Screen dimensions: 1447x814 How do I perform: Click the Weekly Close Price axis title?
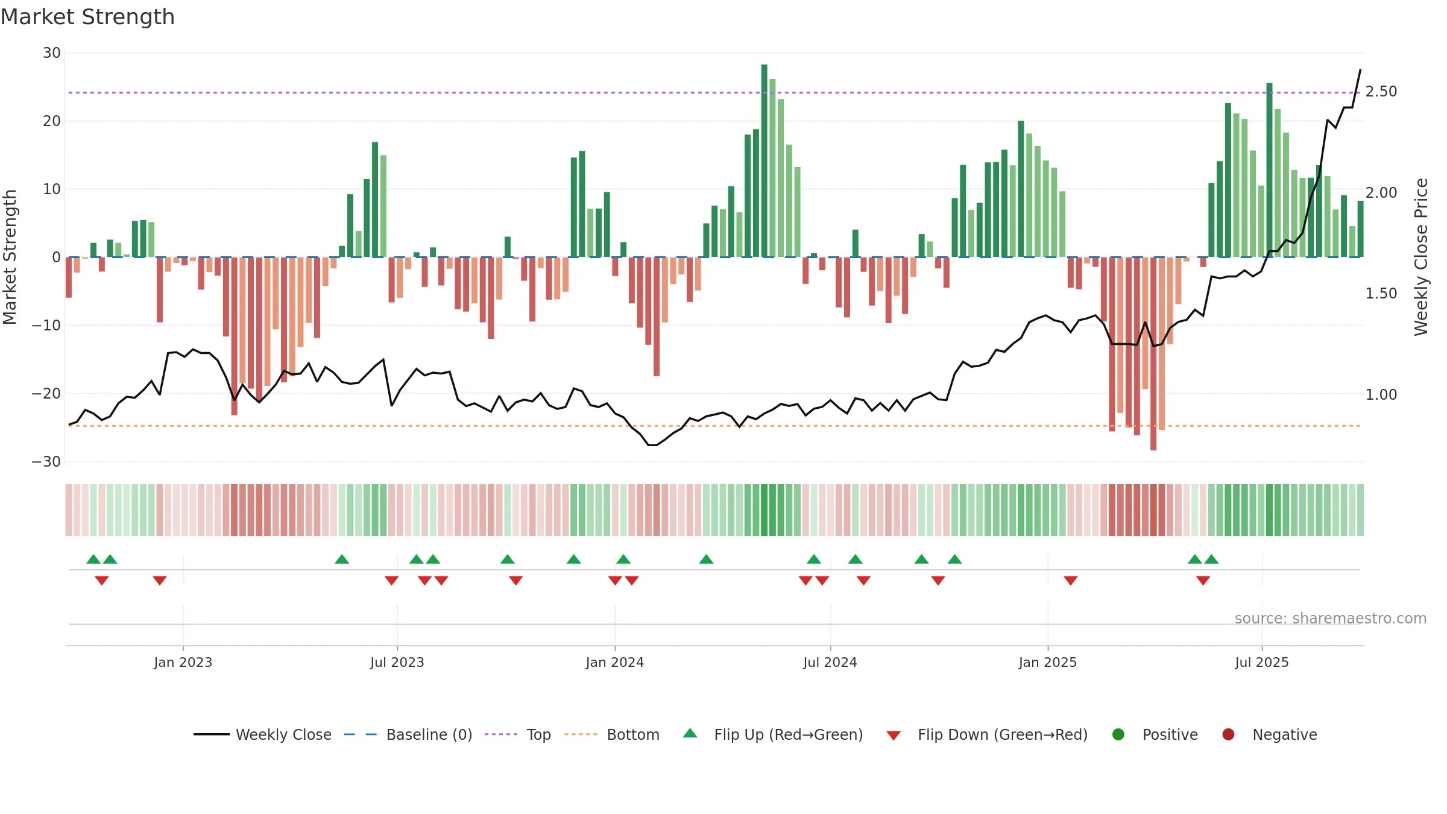(1421, 257)
